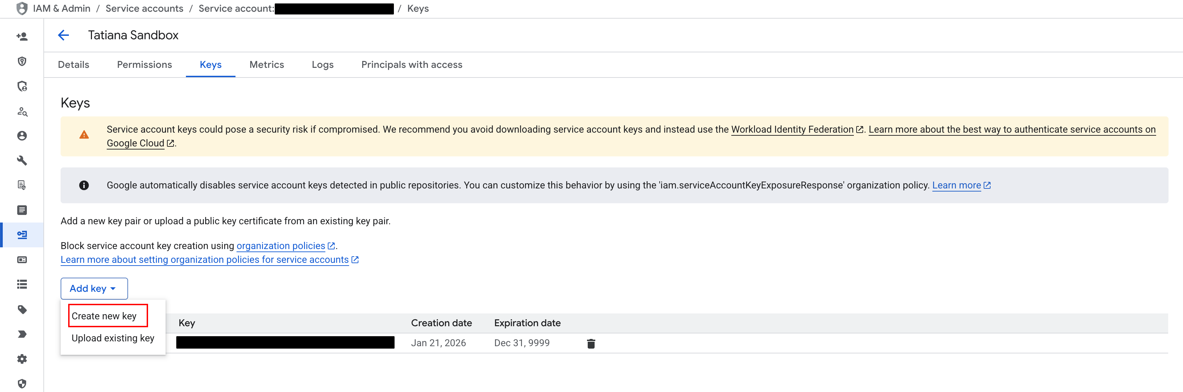Select the highlighted Service Accounts key icon
Viewport: 1183px width, 392px height.
click(x=22, y=234)
